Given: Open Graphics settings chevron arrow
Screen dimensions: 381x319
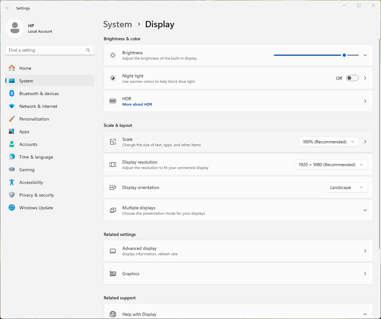Looking at the screenshot, I should (365, 274).
